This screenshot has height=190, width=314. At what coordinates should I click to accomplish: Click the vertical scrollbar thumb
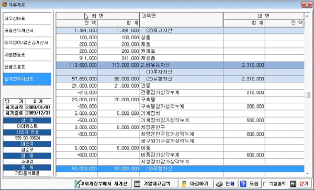pos(307,94)
